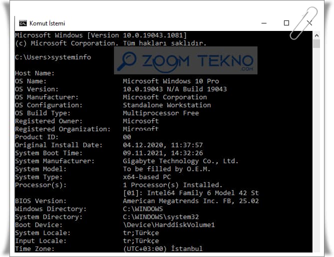Click the 'Product ID:' label
This screenshot has height=257, width=334.
coord(36,137)
